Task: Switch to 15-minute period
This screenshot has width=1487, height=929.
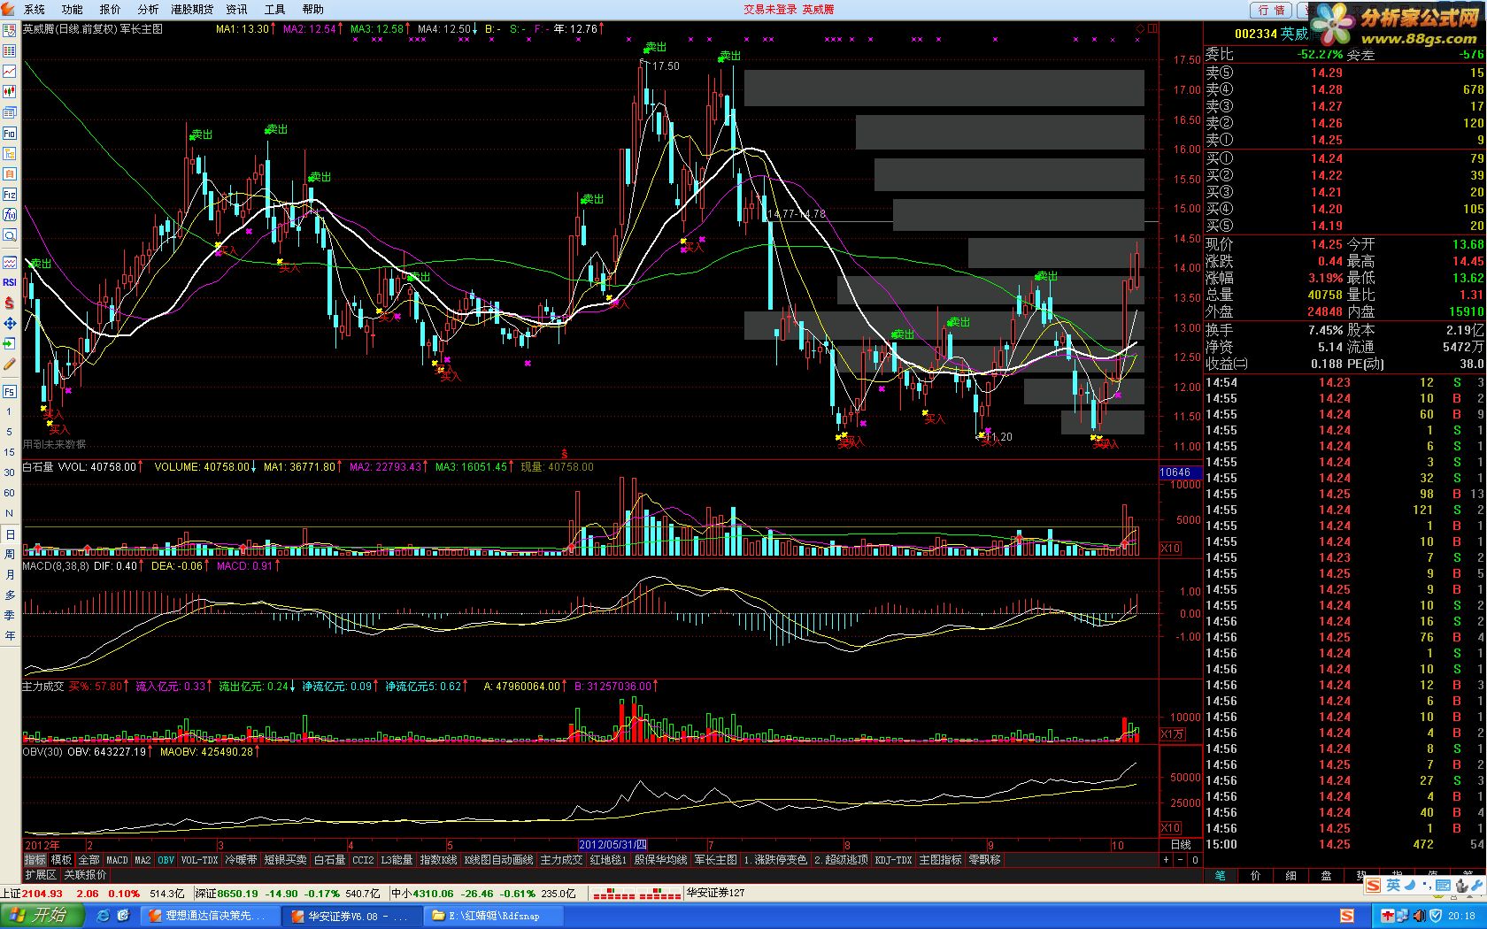Action: [10, 452]
